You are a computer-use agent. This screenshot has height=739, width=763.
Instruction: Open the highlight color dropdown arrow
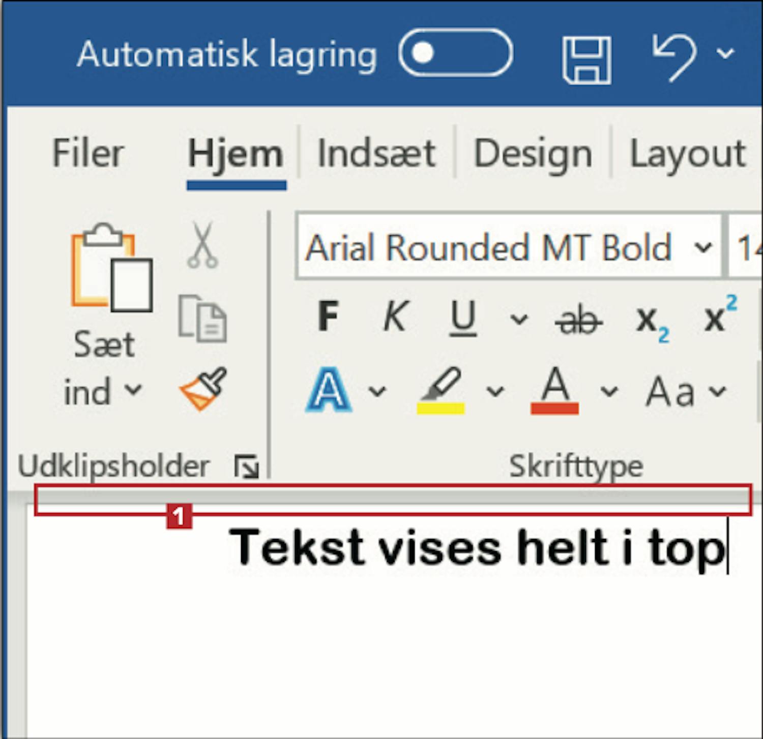click(495, 391)
